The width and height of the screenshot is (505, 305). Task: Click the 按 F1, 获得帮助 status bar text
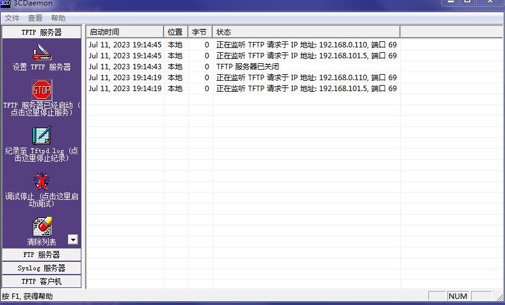(27, 296)
